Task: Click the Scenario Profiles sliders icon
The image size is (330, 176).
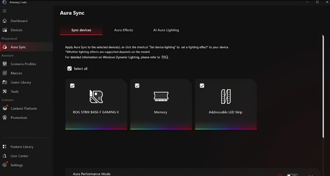Action: tap(5, 64)
